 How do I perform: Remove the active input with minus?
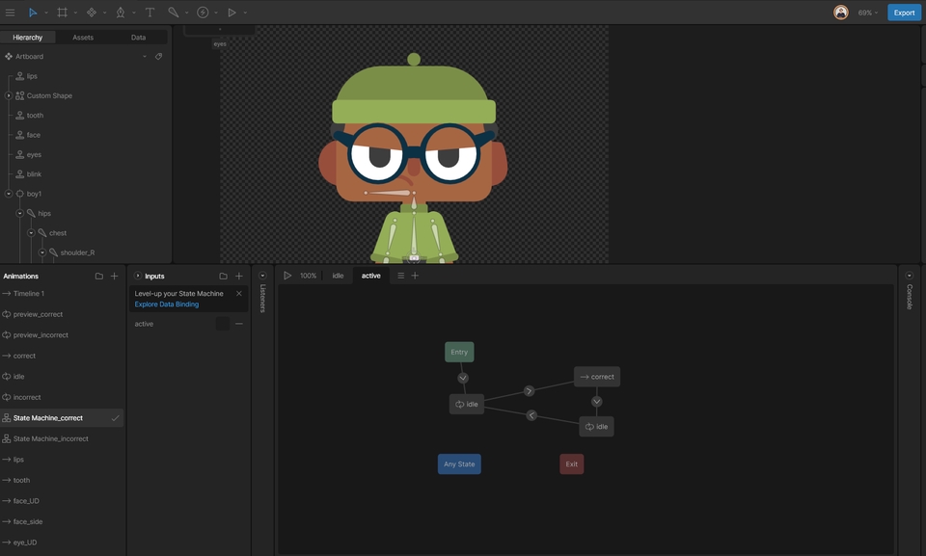pos(239,324)
